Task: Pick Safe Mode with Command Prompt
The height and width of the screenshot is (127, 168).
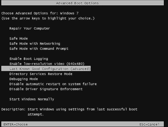Action: [39, 49]
